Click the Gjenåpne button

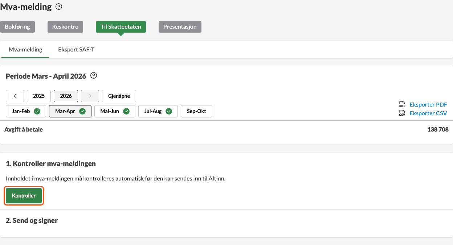point(119,96)
